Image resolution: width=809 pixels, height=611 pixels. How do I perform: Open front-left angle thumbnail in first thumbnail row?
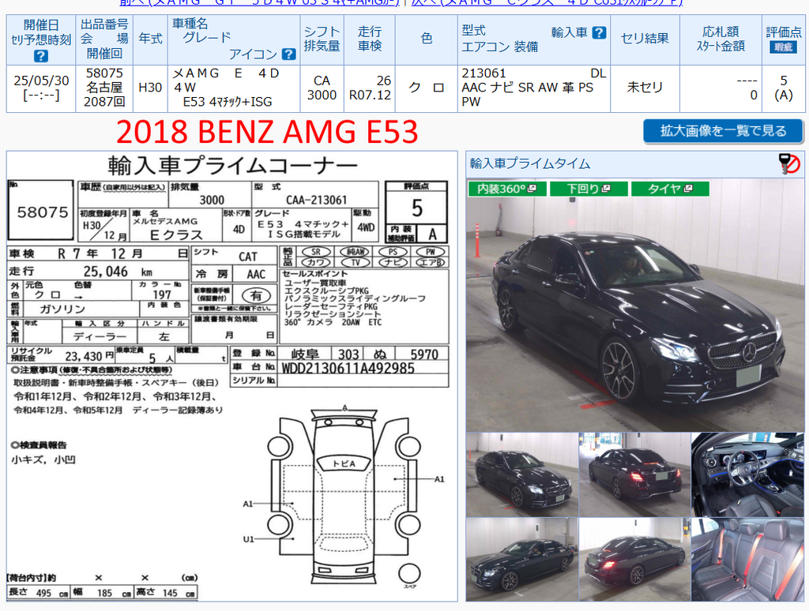(522, 474)
